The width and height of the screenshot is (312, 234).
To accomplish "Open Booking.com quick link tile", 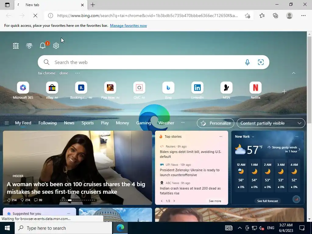I will [x=81, y=90].
